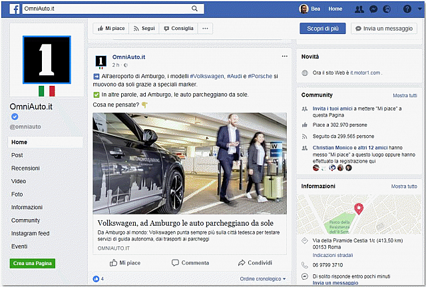Click the phone number 06 9799 3710
Viewport: 426px width, 287px height.
pyautogui.click(x=327, y=265)
